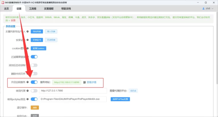Click help icon next to 安装证书 label
The width and height of the screenshot is (218, 117).
point(28,40)
